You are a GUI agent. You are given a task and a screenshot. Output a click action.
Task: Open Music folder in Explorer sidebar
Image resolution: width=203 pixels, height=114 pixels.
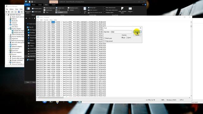pyautogui.click(x=31, y=41)
